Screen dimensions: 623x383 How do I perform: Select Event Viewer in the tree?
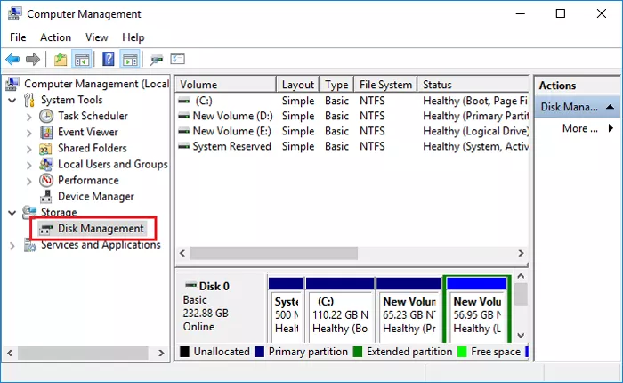pyautogui.click(x=86, y=132)
